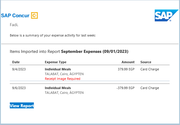Click Card Charge in the 9/6/2023 row
The height and width of the screenshot is (125, 180).
click(x=150, y=88)
